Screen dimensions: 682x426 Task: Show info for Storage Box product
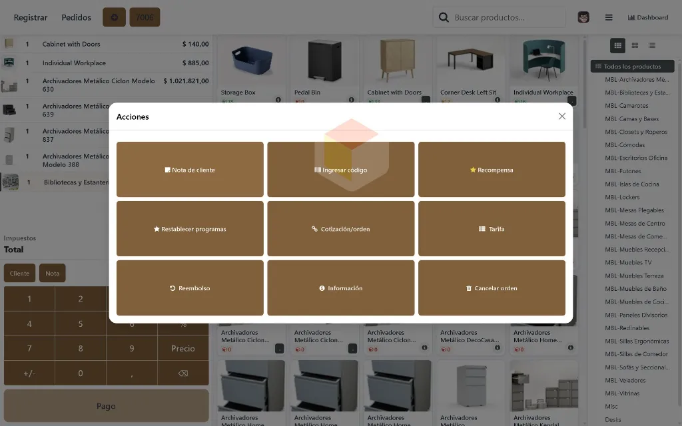point(278,100)
